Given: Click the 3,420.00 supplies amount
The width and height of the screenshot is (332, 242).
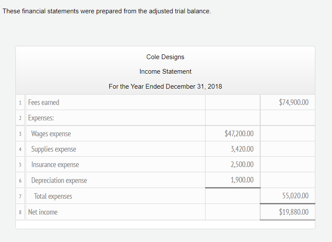Looking at the screenshot, I should [242, 149].
